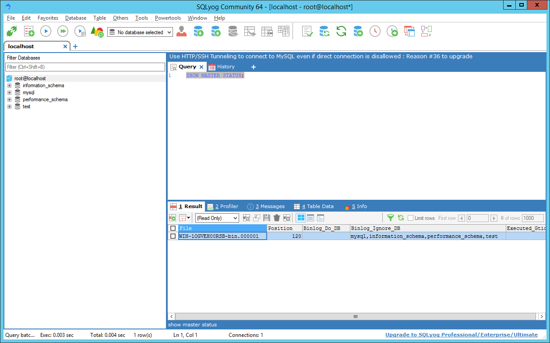
Task: Open the database synchronization icon
Action: [324, 32]
